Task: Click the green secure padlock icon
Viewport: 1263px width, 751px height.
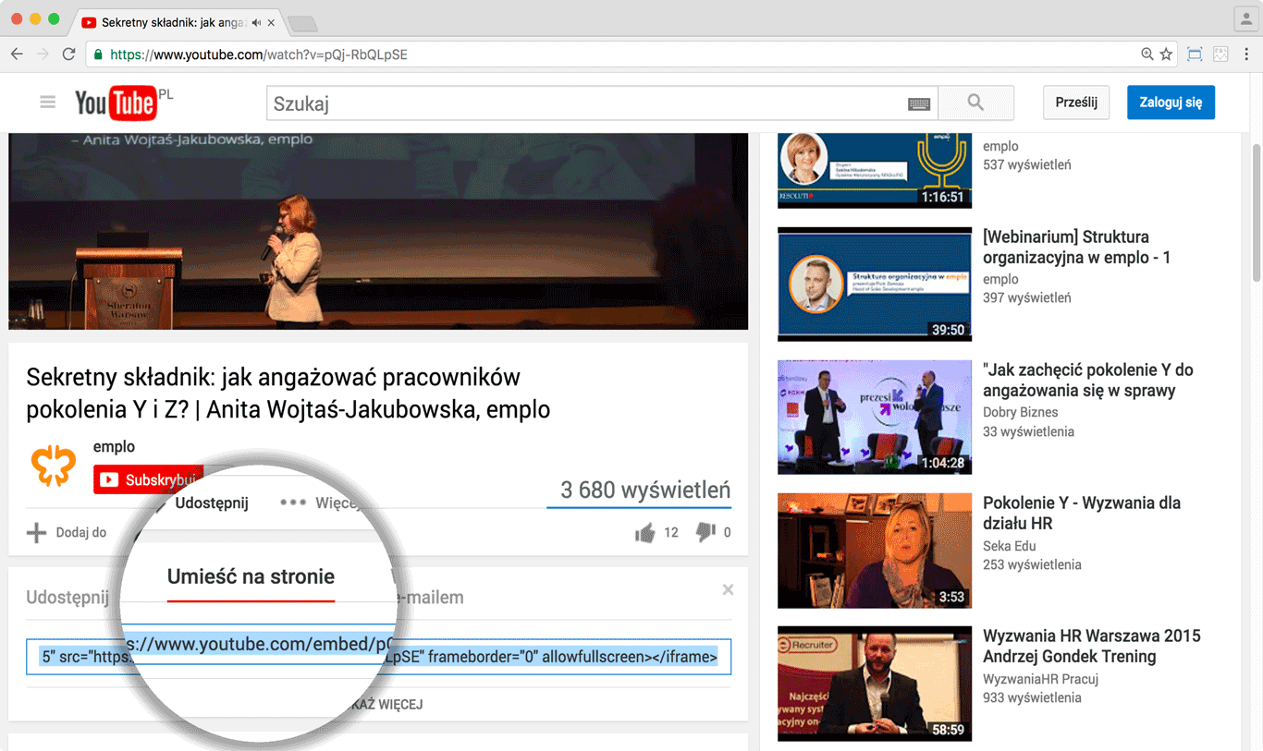Action: coord(98,55)
